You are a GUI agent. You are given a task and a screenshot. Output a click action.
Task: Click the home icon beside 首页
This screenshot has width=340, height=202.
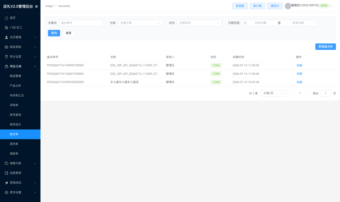(x=7, y=18)
